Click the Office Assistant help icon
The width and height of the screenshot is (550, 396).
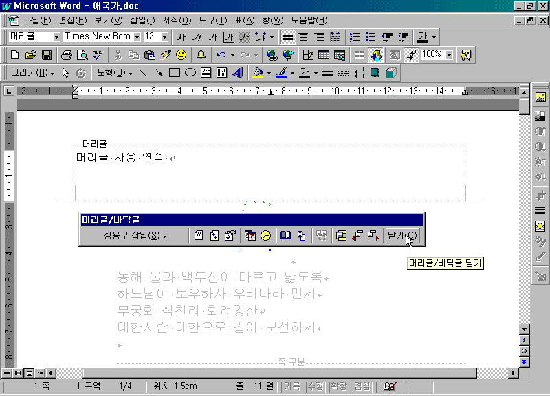(x=466, y=55)
